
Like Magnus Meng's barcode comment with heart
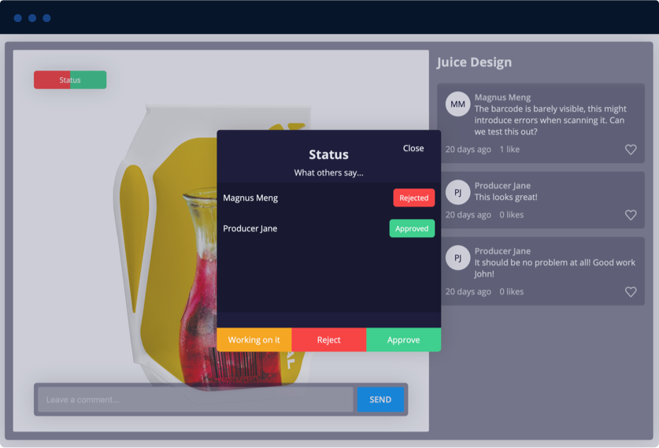pos(630,150)
